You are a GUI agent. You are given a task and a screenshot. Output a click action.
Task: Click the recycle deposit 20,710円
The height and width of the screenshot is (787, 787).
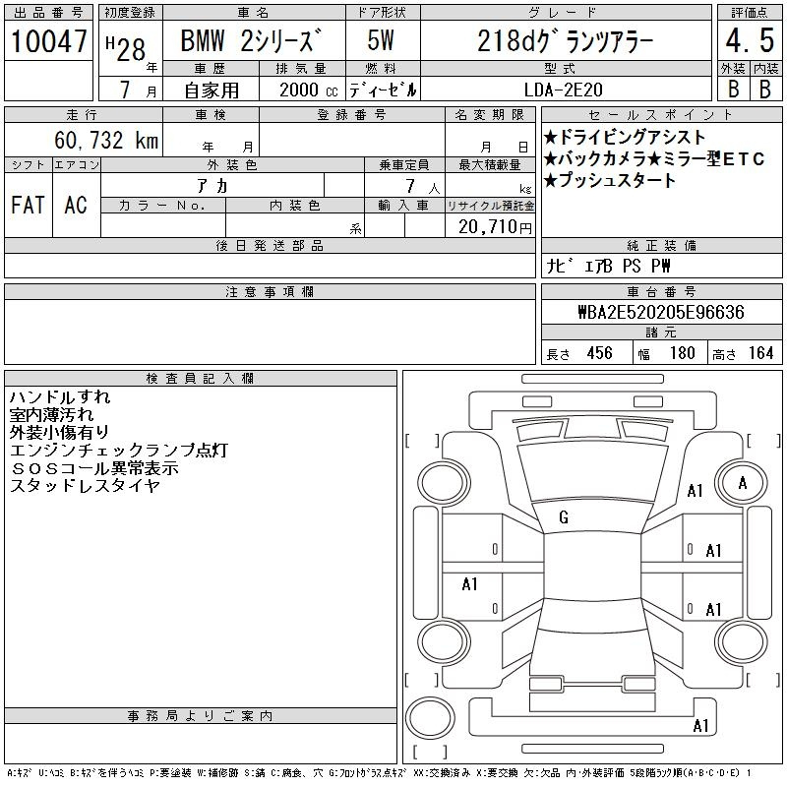(495, 227)
